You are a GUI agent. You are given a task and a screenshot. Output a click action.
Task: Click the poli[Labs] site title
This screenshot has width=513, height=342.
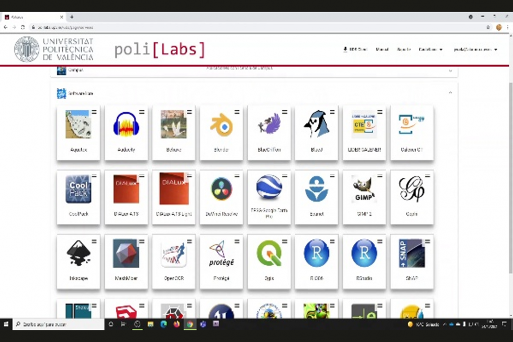[160, 50]
